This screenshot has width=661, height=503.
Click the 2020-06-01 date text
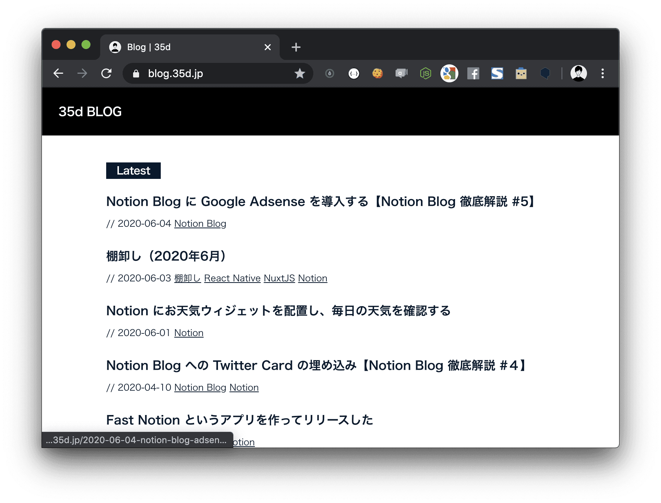tap(144, 333)
